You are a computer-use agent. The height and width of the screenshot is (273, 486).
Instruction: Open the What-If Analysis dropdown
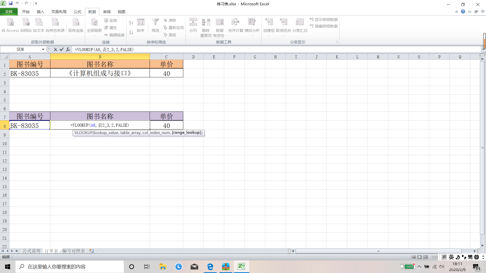252,36
